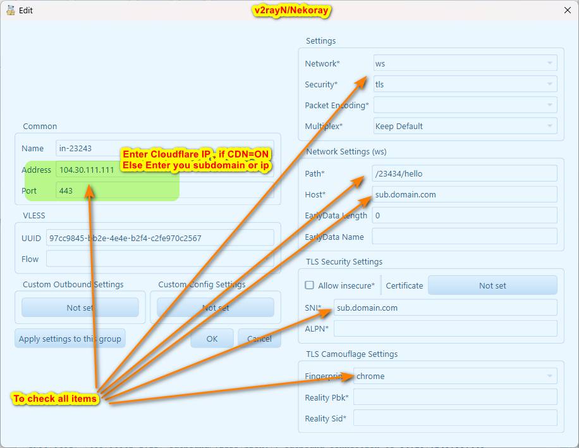This screenshot has height=448, width=579.
Task: Click the empty Flow input field
Action: point(160,259)
